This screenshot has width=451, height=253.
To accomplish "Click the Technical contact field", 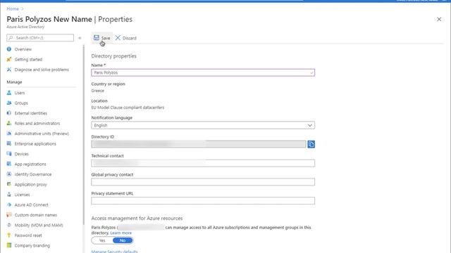I will (x=203, y=163).
